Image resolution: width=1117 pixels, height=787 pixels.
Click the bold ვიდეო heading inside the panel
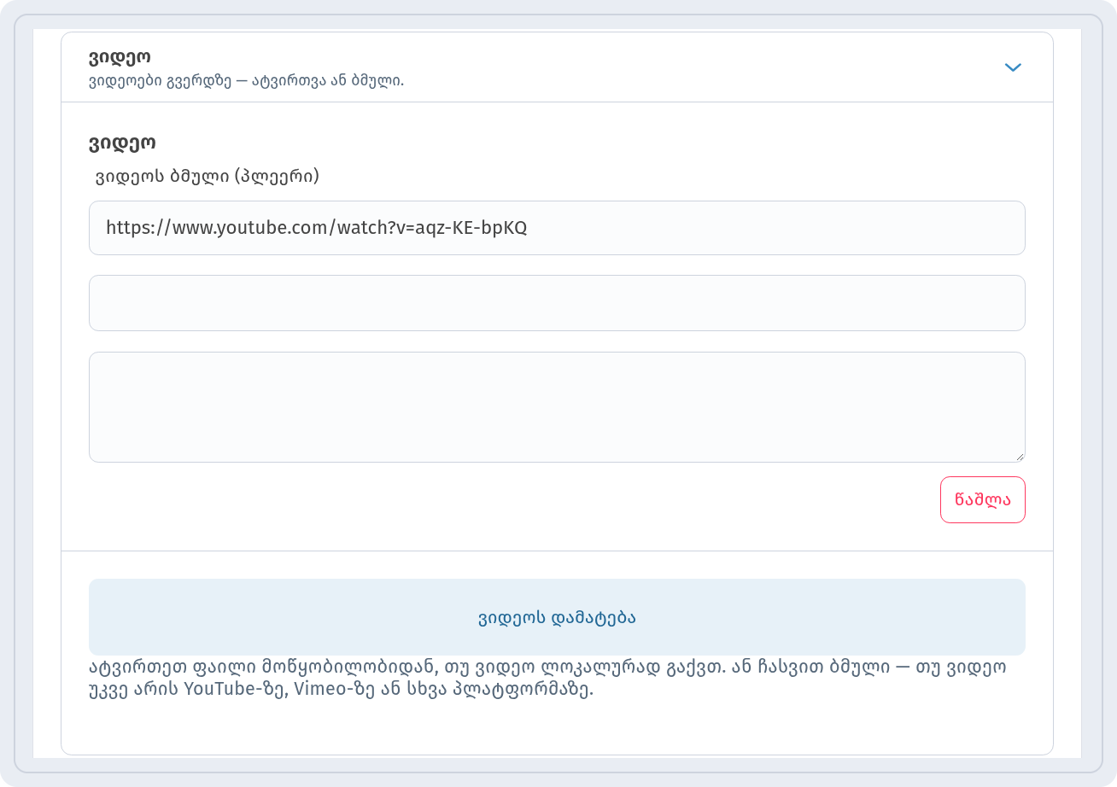pyautogui.click(x=122, y=143)
